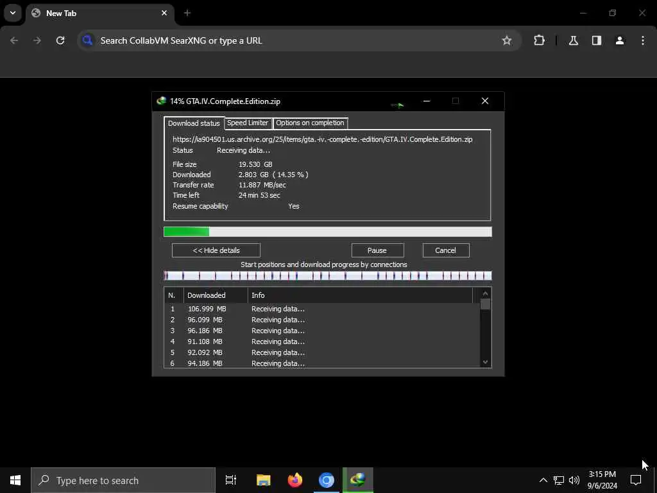Screen dimensions: 657x493
Task: Open Task View from taskbar
Action: pyautogui.click(x=231, y=480)
